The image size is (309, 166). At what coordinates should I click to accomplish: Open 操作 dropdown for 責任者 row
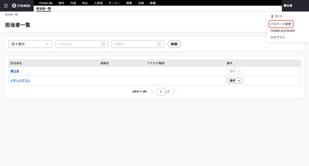click(x=235, y=71)
